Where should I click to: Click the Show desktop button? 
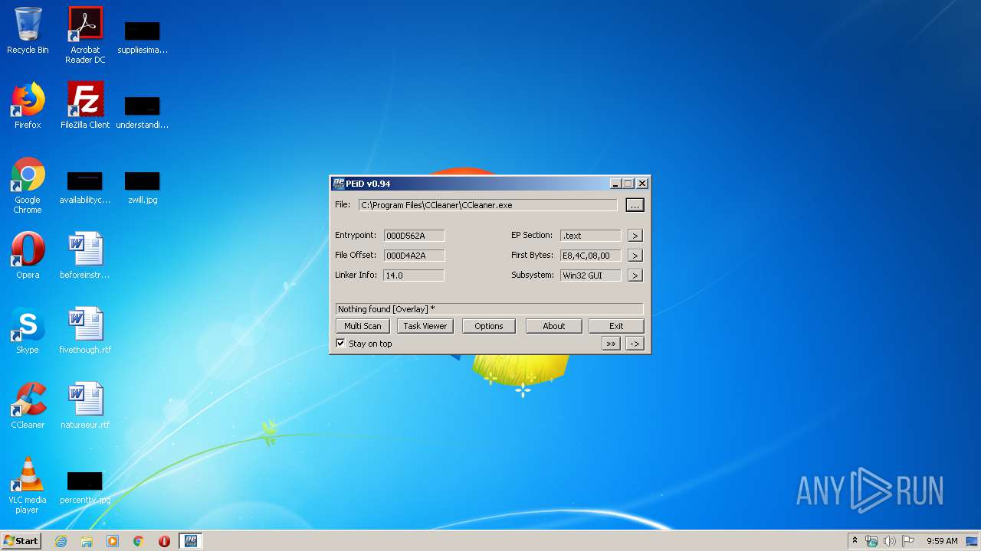(973, 541)
